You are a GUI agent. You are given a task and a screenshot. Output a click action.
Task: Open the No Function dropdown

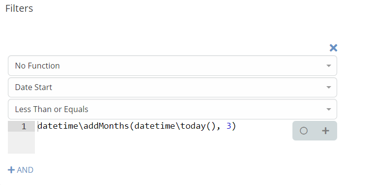pyautogui.click(x=173, y=66)
